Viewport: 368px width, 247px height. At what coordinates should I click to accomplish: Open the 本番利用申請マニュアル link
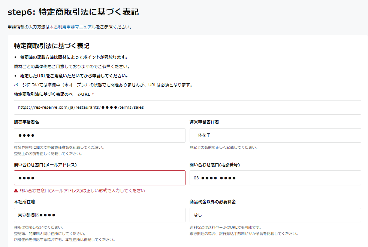click(73, 27)
